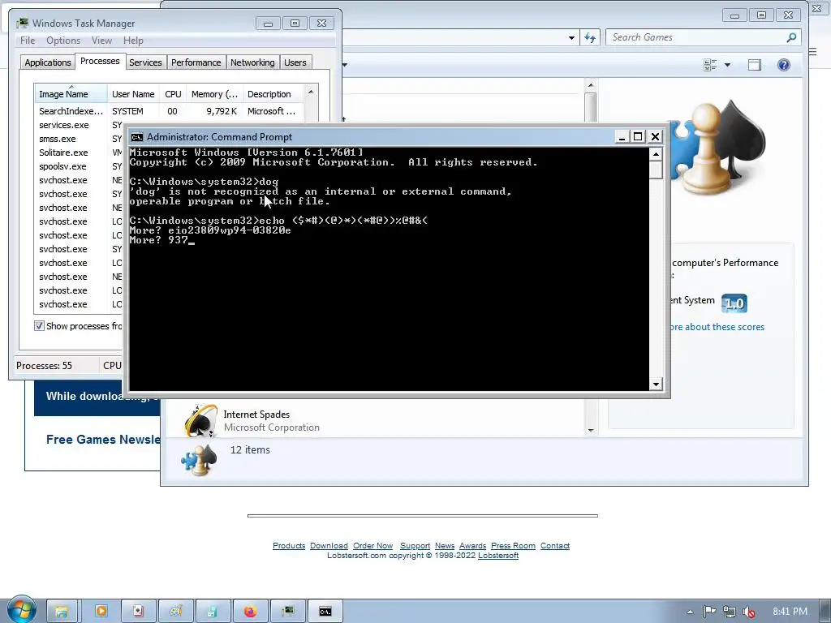Sort processes by Memory column

click(214, 94)
